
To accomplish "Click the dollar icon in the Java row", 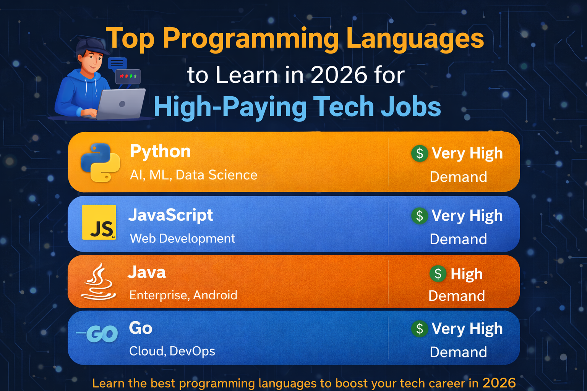I will tap(438, 274).
